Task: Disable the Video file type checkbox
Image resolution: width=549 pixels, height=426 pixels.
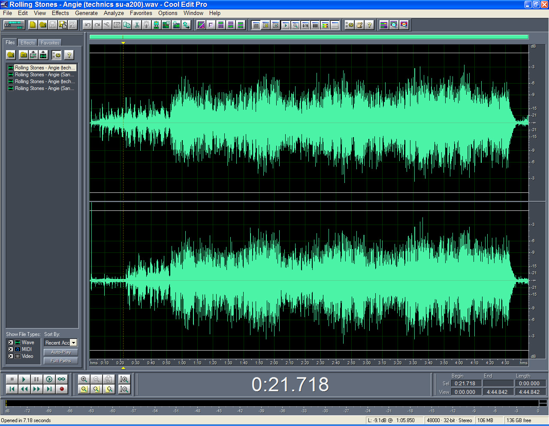Action: click(x=11, y=356)
